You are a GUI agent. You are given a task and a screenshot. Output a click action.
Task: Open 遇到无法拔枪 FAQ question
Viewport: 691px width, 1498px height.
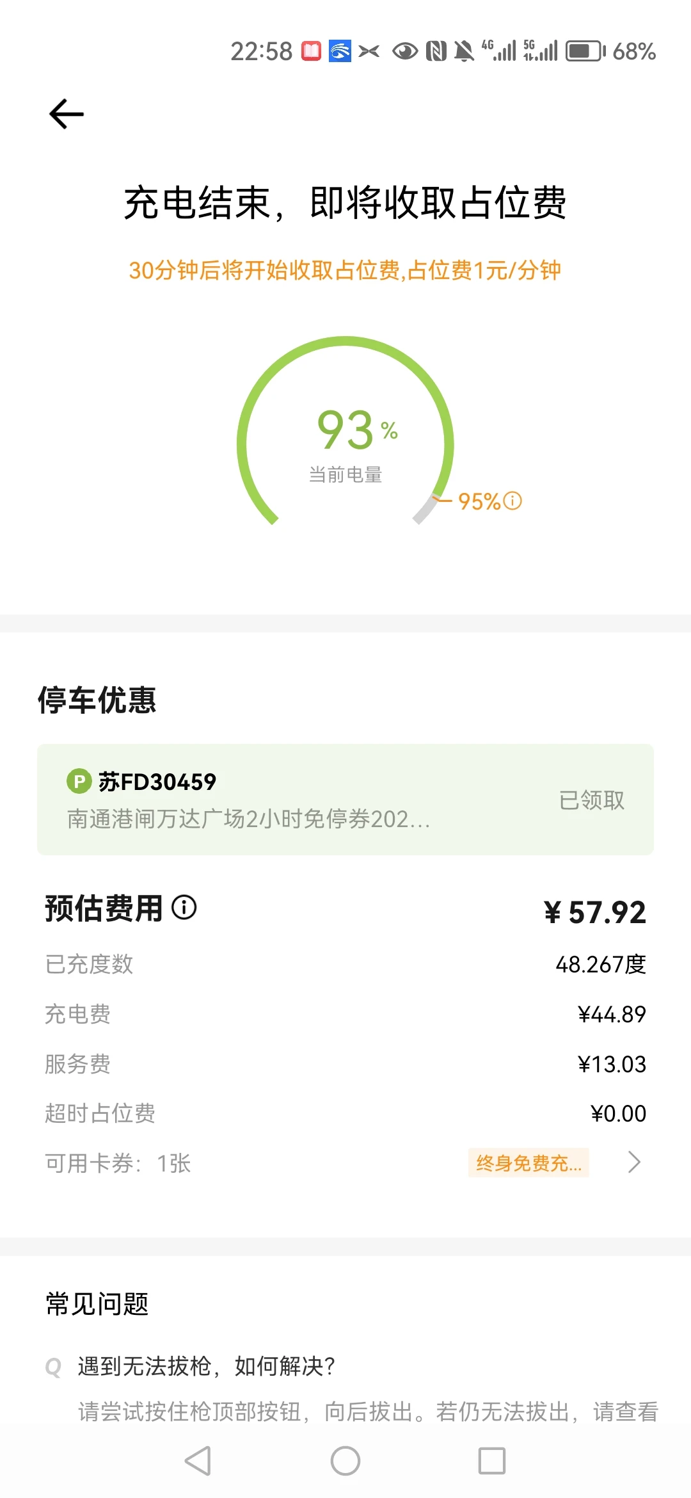coord(207,1366)
